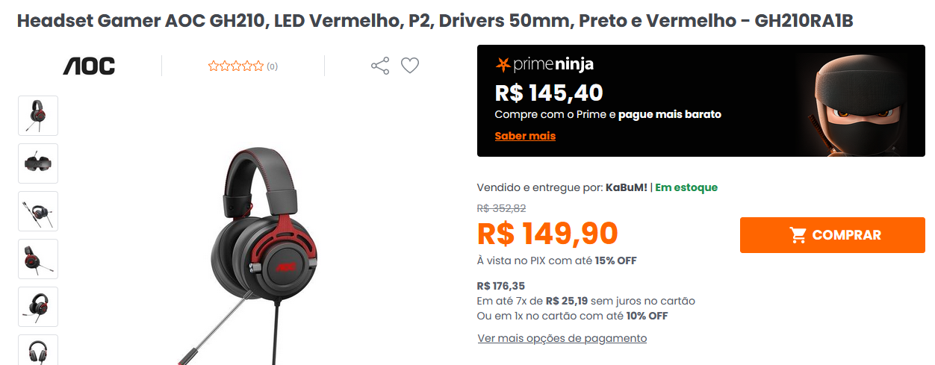Click the AOC brand logo
935x365 pixels.
click(x=89, y=66)
